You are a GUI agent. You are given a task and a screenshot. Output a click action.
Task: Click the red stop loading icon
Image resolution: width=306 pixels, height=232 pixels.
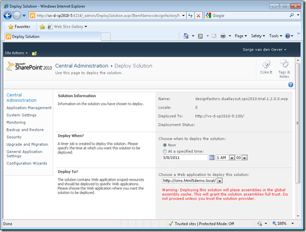click(x=198, y=16)
